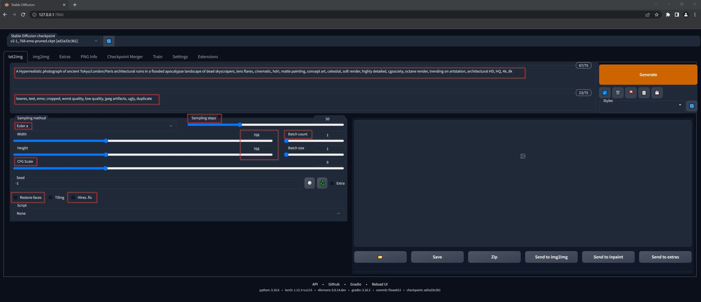Image resolution: width=701 pixels, height=302 pixels.
Task: Open output folder with the folder icon button
Action: 380,257
